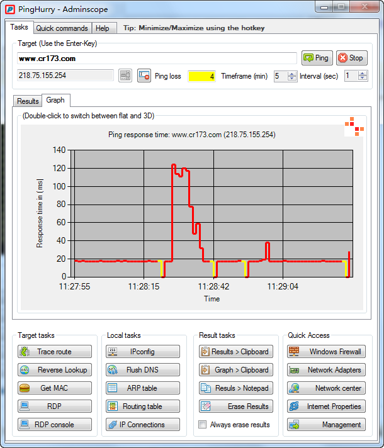Click the red Stop button icon

tap(342, 58)
